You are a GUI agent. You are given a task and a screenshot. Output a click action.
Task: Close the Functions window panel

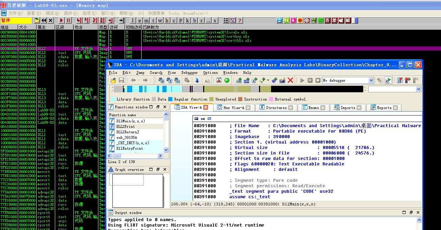point(164,107)
